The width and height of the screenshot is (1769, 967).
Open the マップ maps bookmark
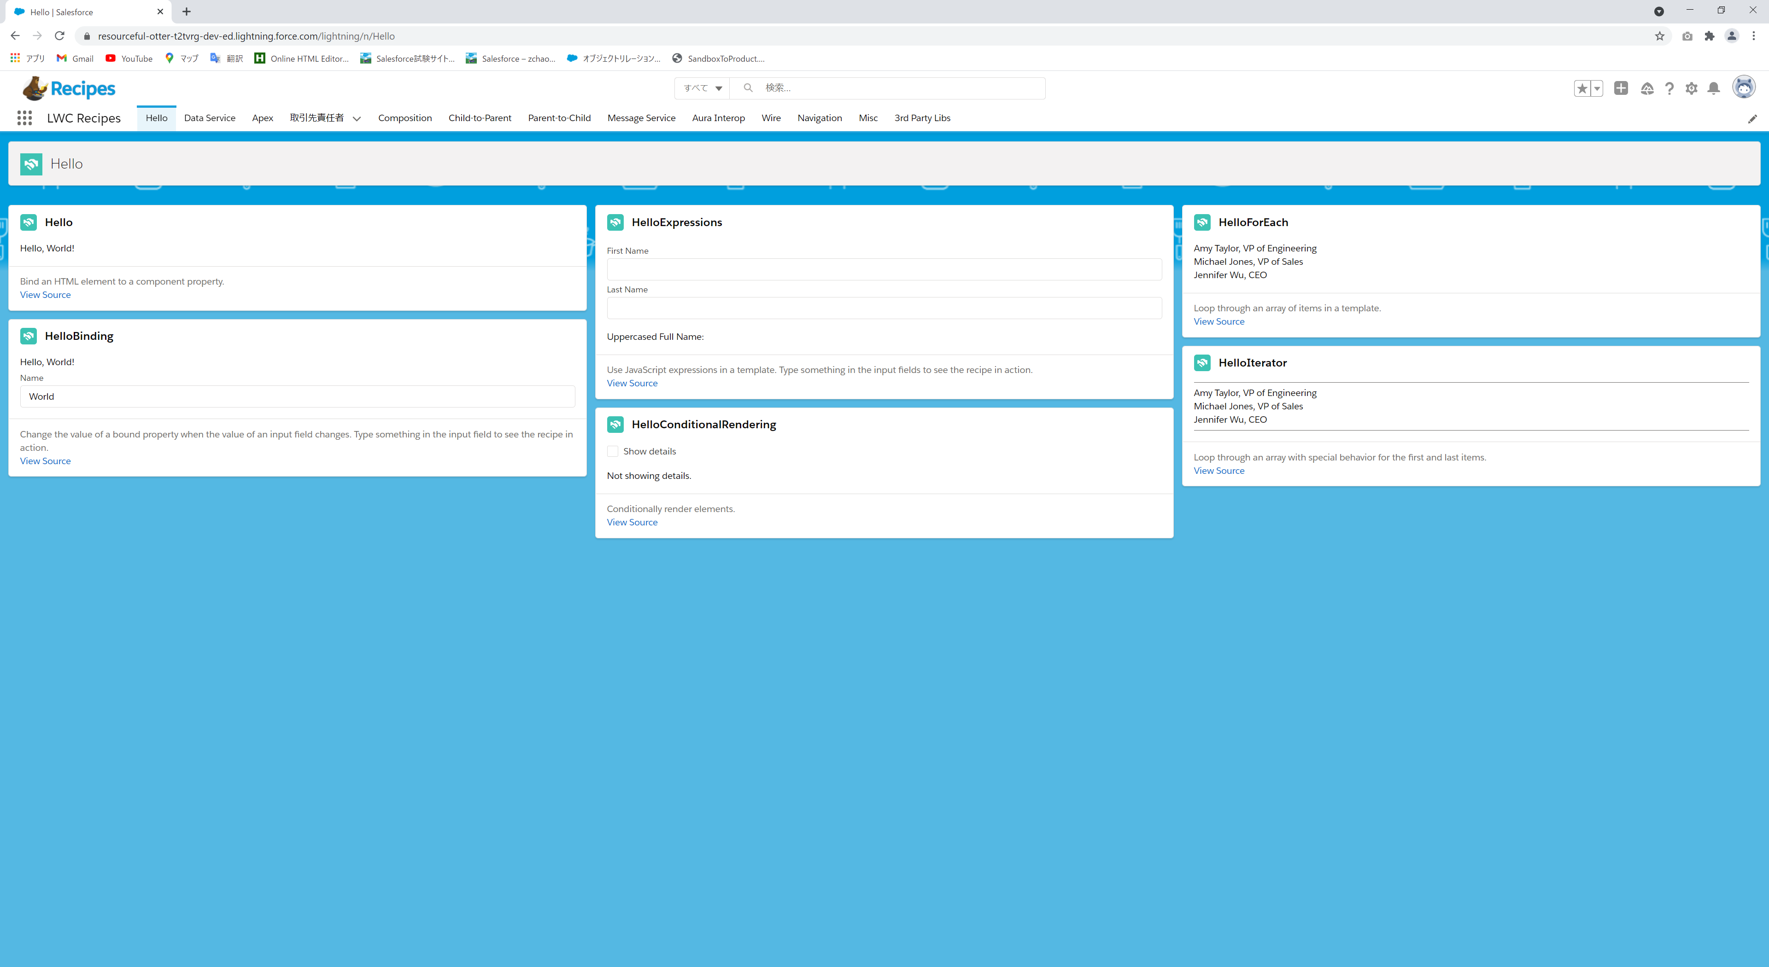pos(182,58)
